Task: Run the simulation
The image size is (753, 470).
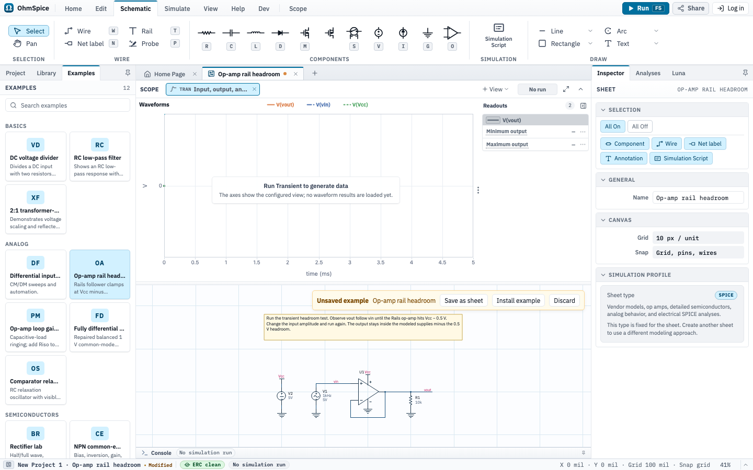Action: (645, 8)
